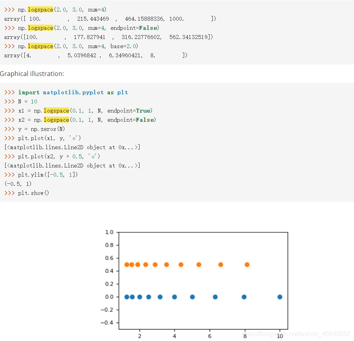Click the highlighted logspace with endpoint=False
Viewport: 354px width, 341px height.
coord(40,28)
